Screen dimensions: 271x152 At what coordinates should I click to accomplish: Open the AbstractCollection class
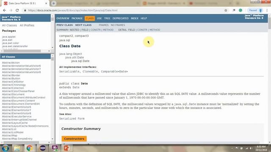coord(13,88)
